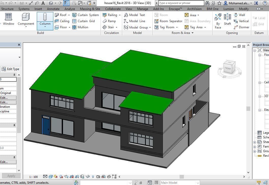
Task: Click the Apply button in Properties
Action: [11, 176]
